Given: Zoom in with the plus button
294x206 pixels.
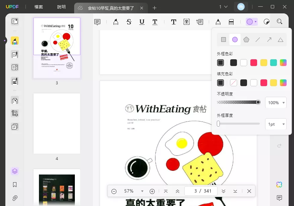Looking at the screenshot, I should 152,191.
